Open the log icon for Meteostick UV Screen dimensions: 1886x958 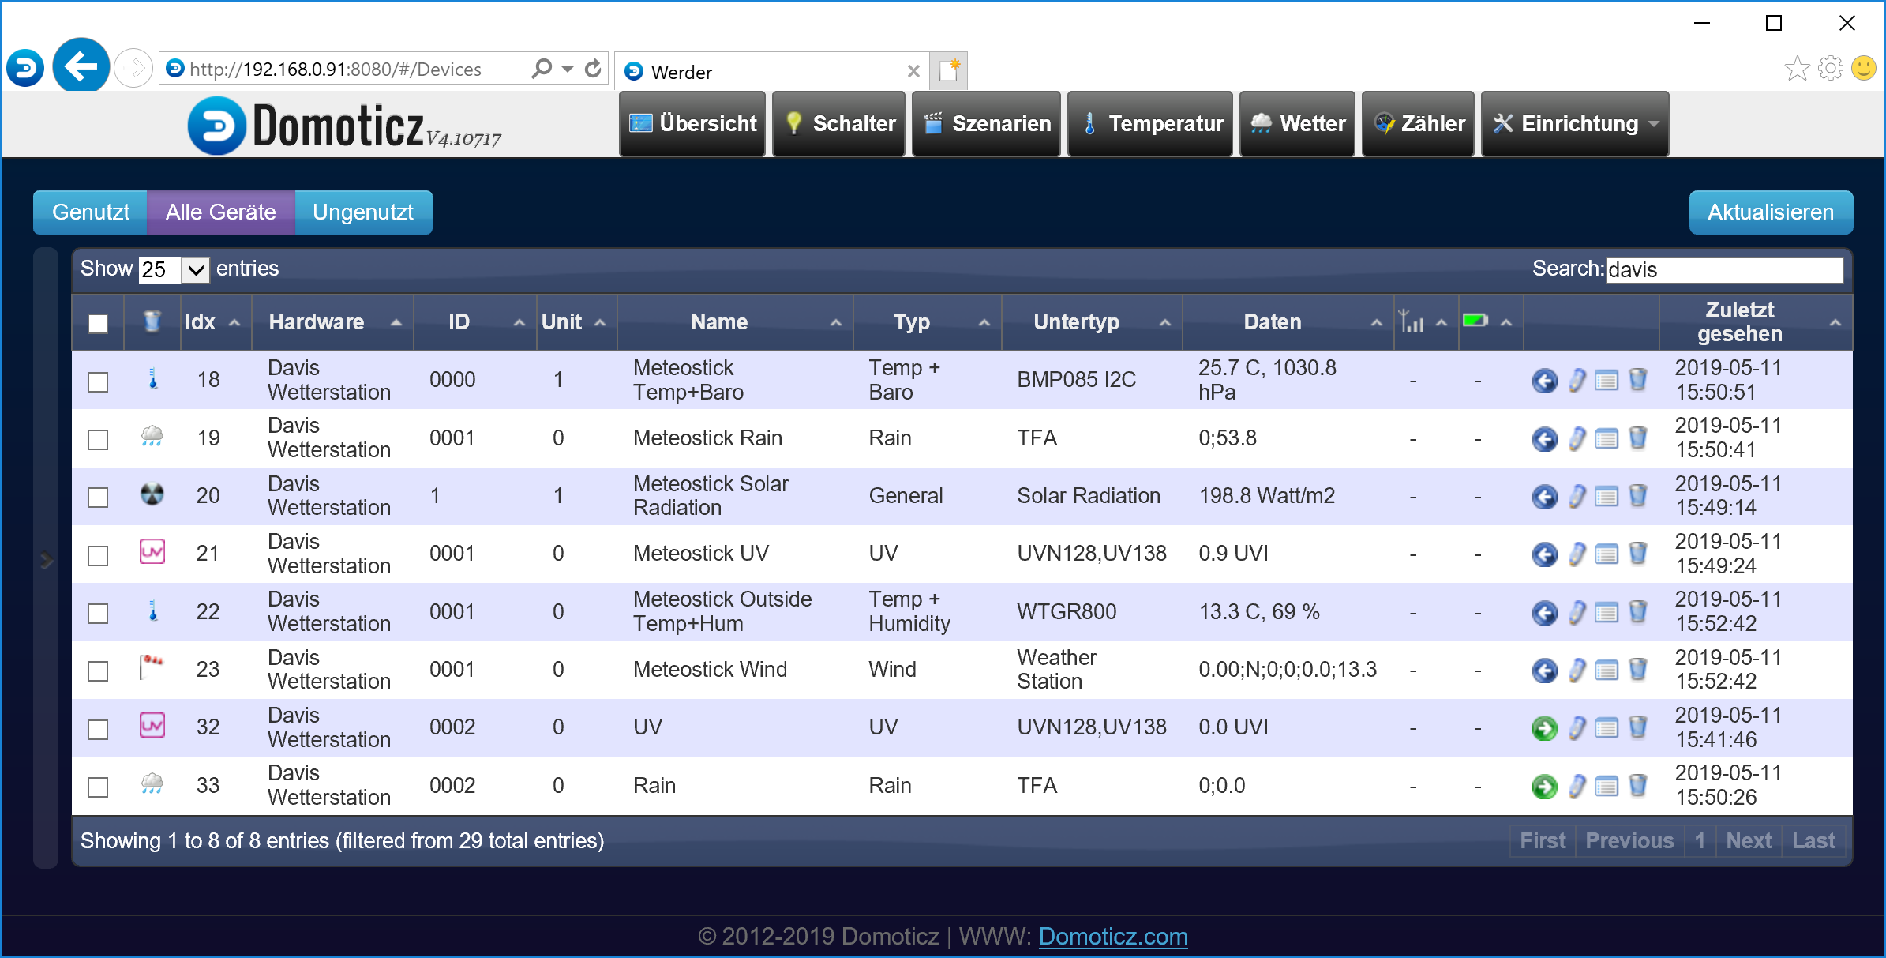click(x=1607, y=554)
